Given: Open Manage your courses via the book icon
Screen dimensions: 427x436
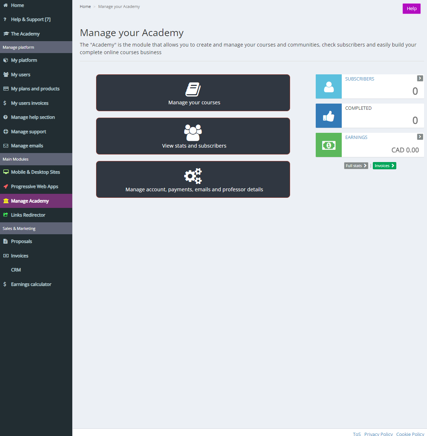Looking at the screenshot, I should click(193, 89).
